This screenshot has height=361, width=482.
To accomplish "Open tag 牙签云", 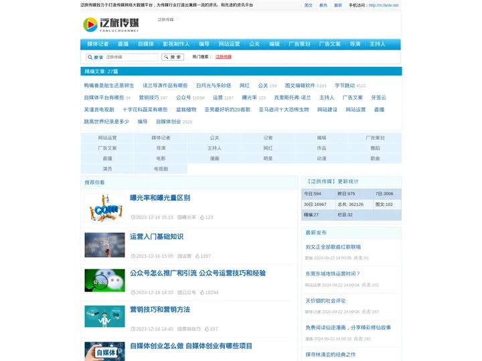I will tap(378, 98).
